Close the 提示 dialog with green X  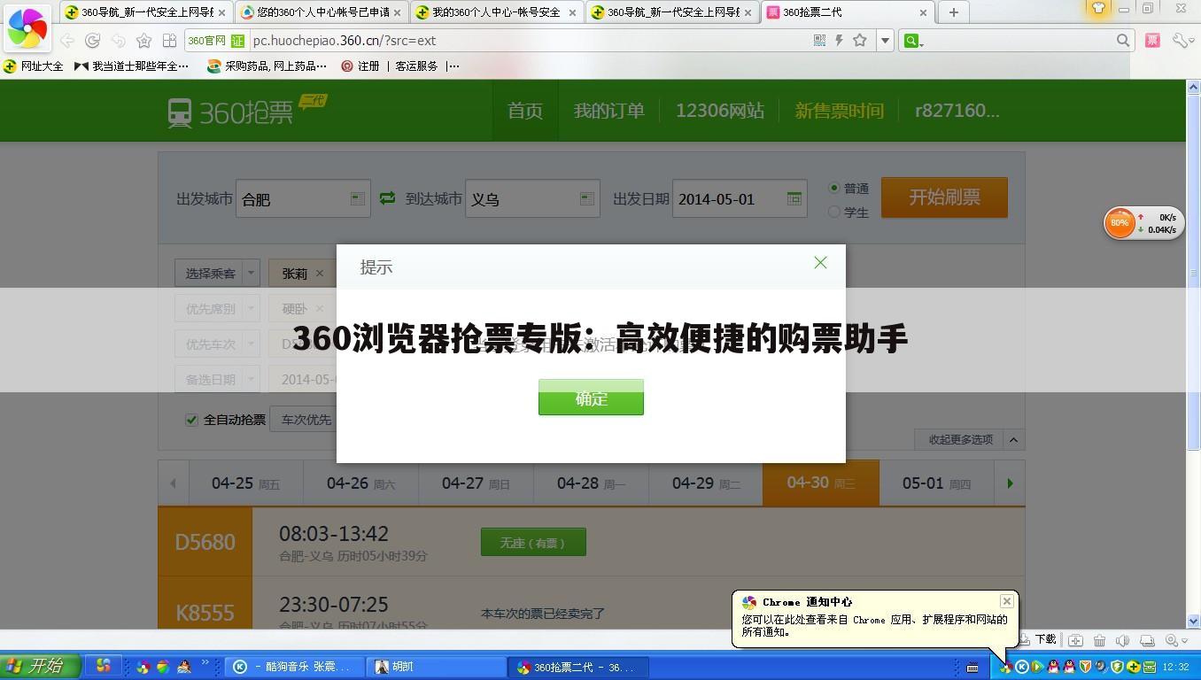click(820, 262)
